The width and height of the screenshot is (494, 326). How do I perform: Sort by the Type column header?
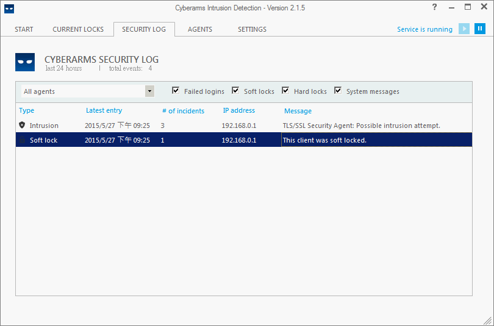tap(26, 110)
